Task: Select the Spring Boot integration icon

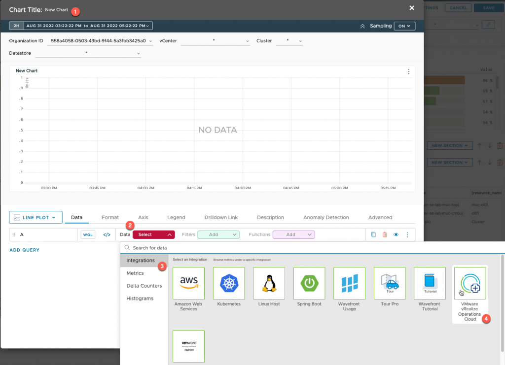Action: 309,283
